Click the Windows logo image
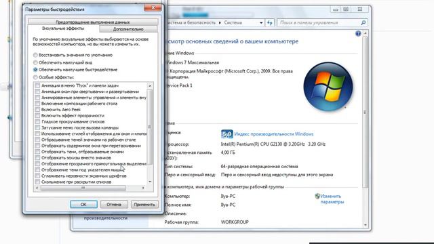434x244 pixels. click(x=328, y=86)
